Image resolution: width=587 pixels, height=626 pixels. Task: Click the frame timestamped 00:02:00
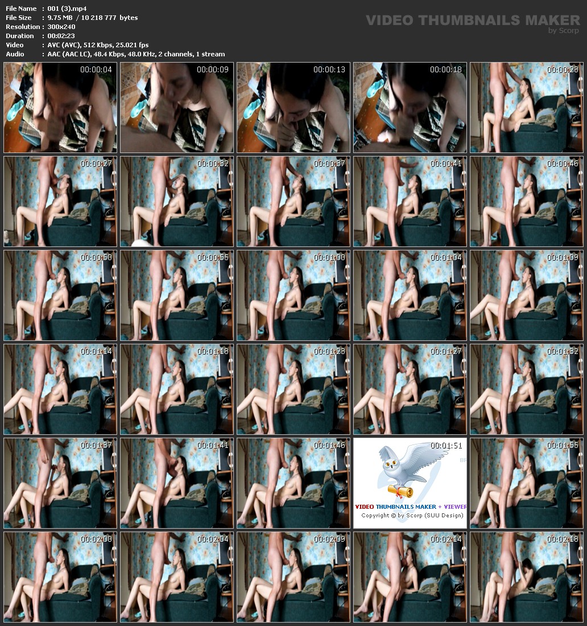point(60,577)
